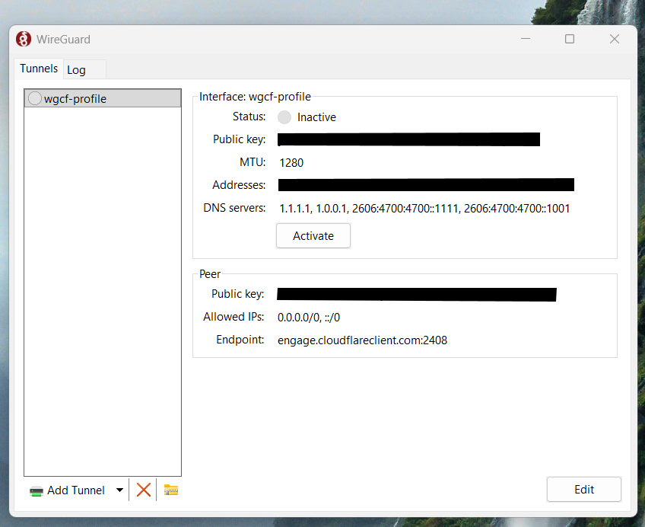Image resolution: width=645 pixels, height=527 pixels.
Task: Expand the Add Tunnel dropdown arrow
Action: click(x=119, y=490)
